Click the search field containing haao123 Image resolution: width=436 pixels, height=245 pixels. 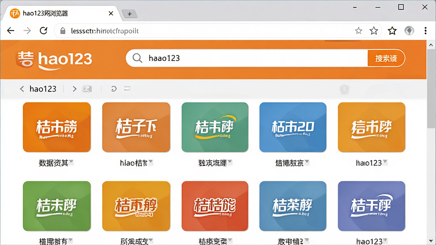pyautogui.click(x=247, y=58)
